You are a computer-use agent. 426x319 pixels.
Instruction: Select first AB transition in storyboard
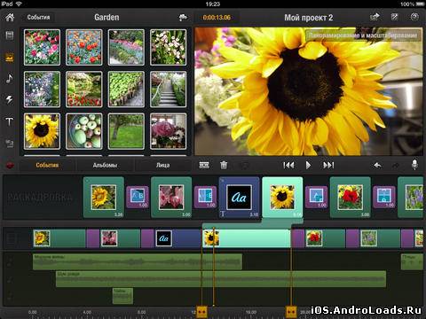pyautogui.click(x=138, y=197)
